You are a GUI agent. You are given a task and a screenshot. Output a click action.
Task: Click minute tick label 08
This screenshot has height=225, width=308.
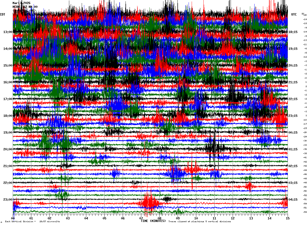point(159,218)
